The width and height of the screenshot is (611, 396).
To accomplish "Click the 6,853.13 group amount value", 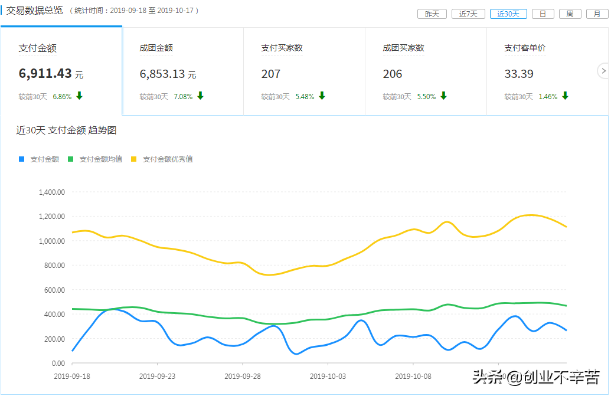I will tap(163, 74).
